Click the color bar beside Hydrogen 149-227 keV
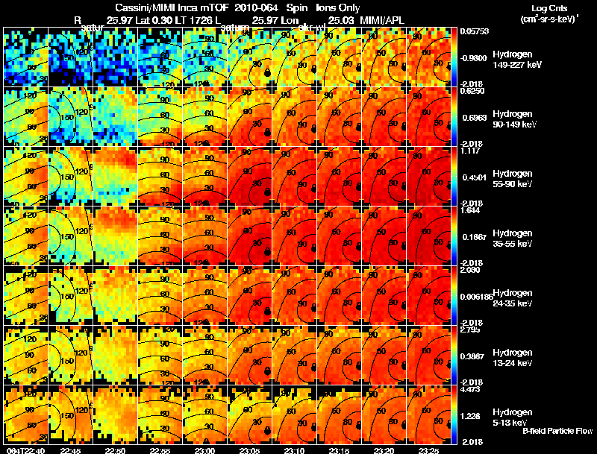Image resolution: width=597 pixels, height=454 pixels. coord(454,57)
